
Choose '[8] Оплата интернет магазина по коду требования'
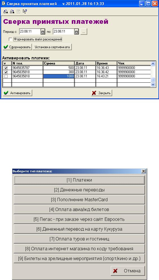pyautogui.click(x=79, y=249)
